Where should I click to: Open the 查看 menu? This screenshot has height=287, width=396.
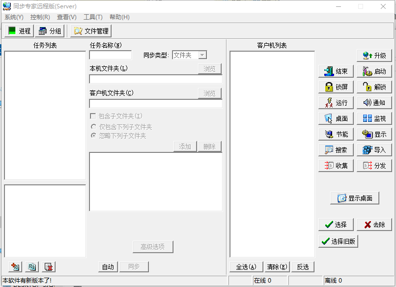point(67,17)
